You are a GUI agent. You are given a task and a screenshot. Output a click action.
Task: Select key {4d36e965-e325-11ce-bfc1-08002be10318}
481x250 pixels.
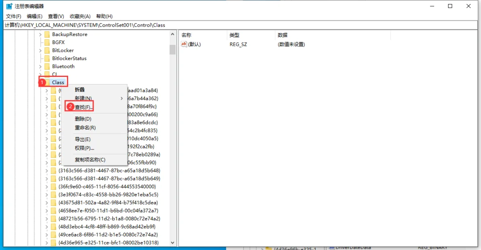(x=109, y=242)
